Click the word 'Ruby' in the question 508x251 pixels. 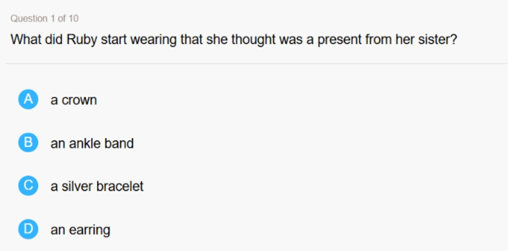pyautogui.click(x=82, y=40)
